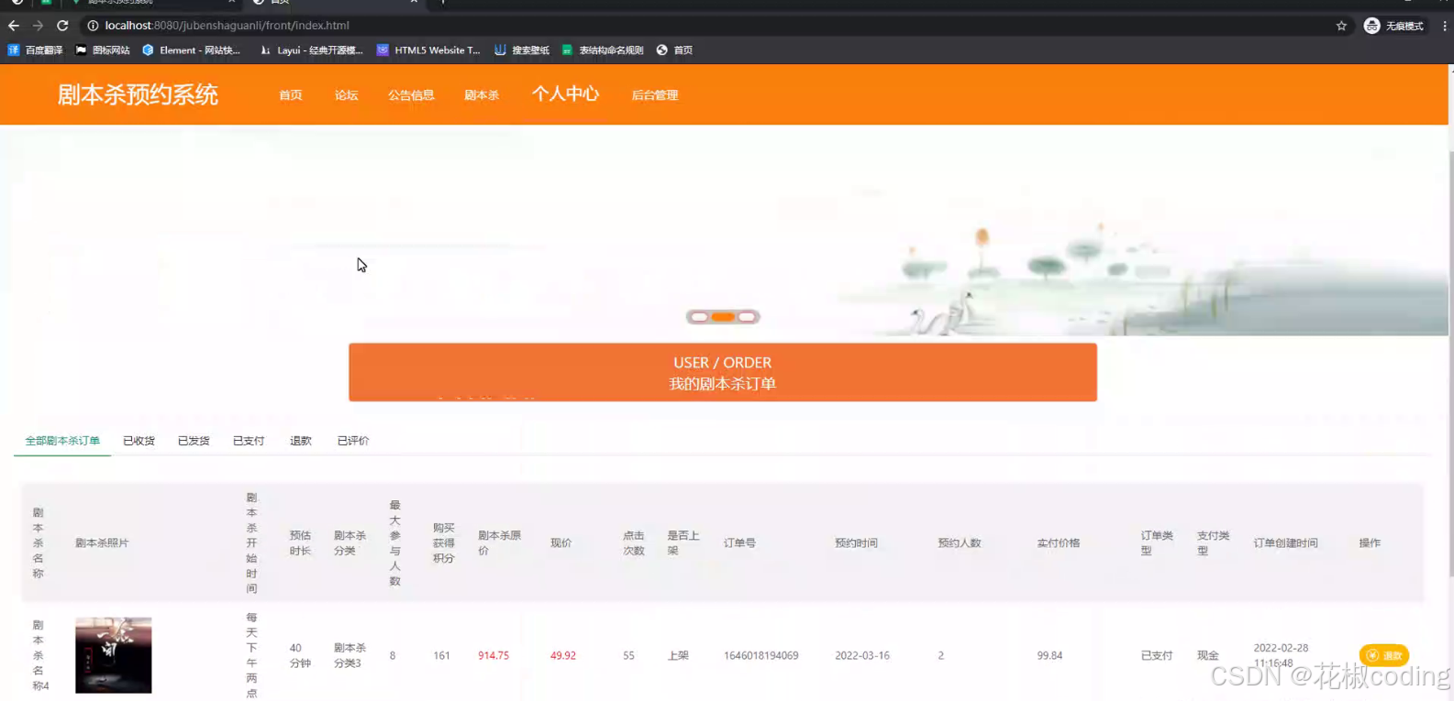Select the third carousel indicator dot
Viewport: 1454px width, 701px height.
(747, 317)
